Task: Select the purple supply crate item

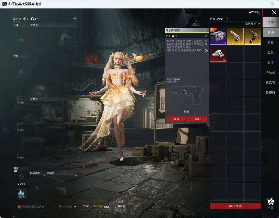Action: tap(218, 36)
